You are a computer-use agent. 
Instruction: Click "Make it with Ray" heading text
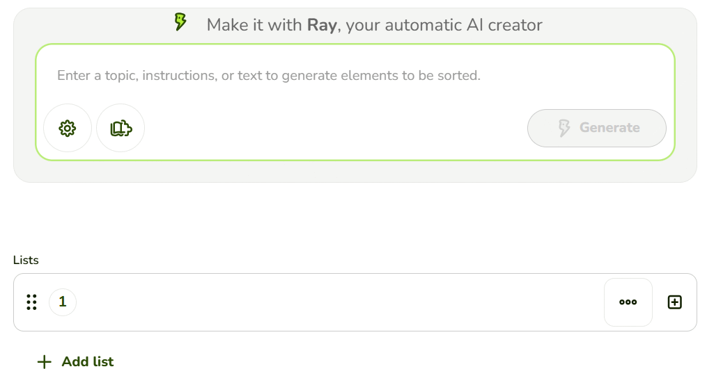374,25
